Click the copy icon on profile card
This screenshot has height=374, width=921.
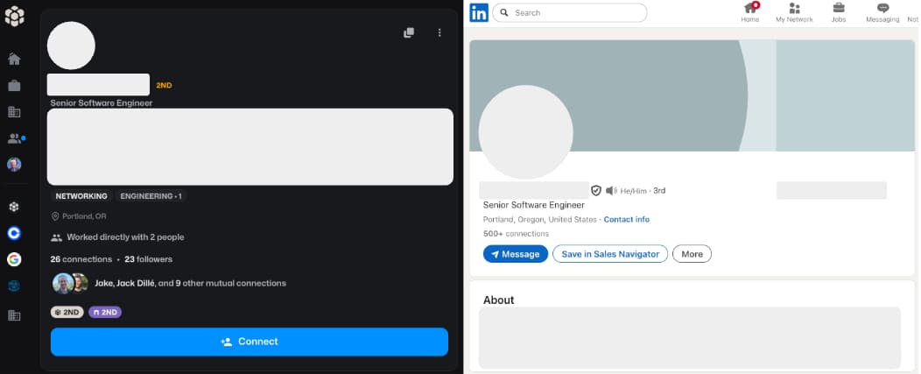pos(409,32)
